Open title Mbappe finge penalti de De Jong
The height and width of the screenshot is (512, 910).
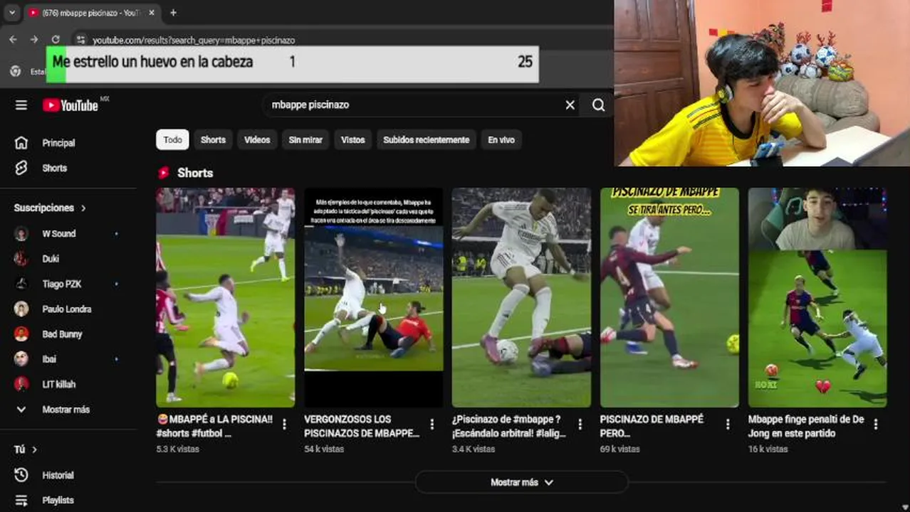click(x=806, y=426)
